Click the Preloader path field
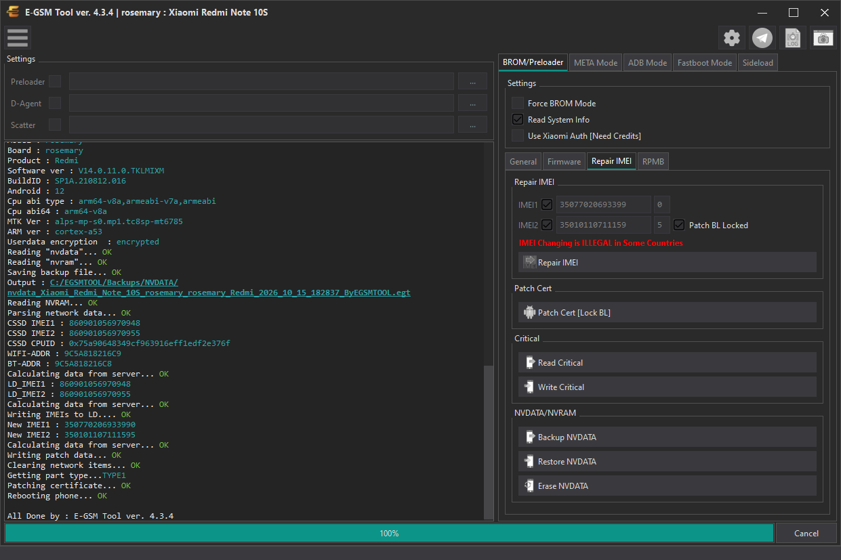The height and width of the screenshot is (560, 841). click(x=261, y=81)
